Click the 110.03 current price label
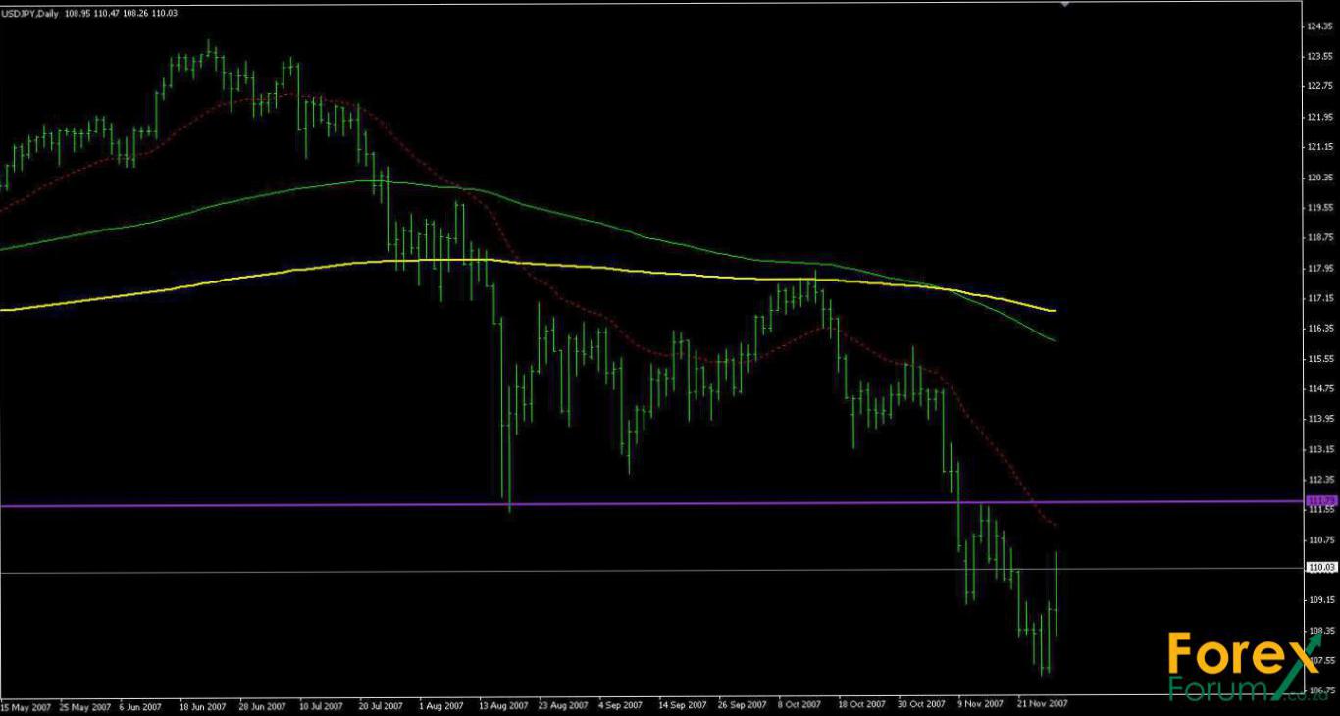The width and height of the screenshot is (1340, 716). tap(1321, 568)
